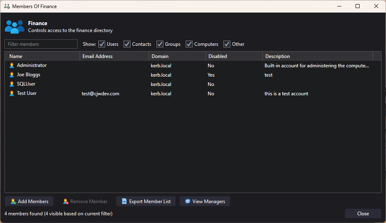Sort by the Name column header
Viewport: 386px width, 223px height.
point(42,56)
